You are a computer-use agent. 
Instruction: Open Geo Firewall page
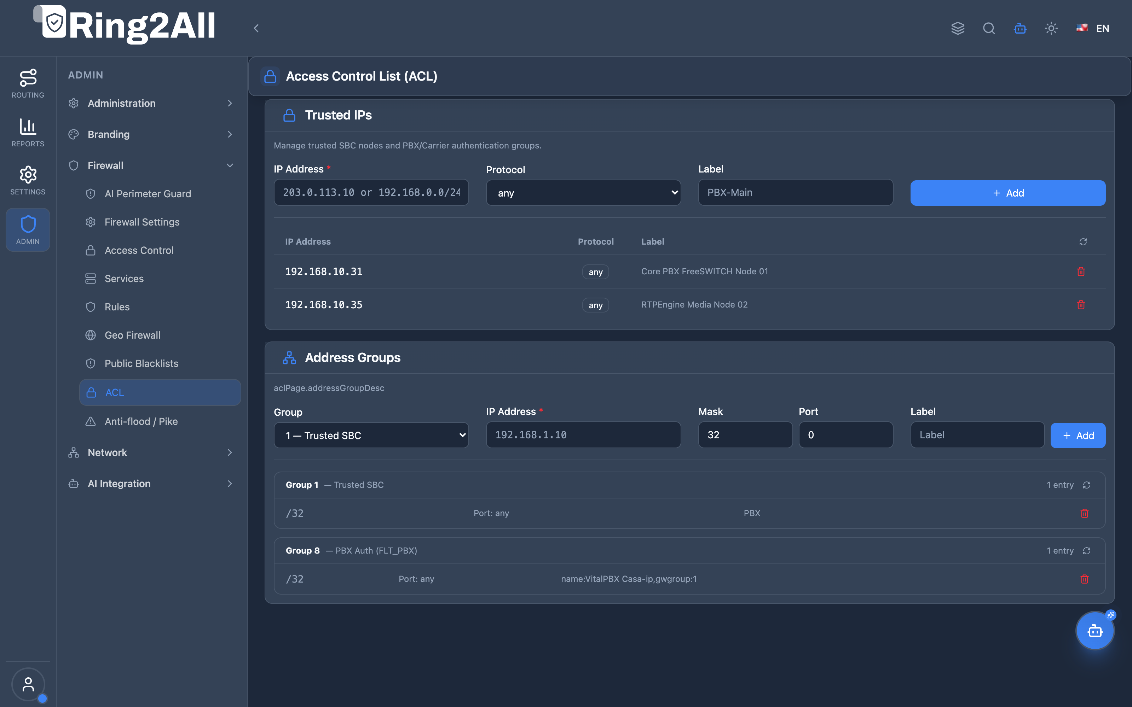tap(160, 335)
